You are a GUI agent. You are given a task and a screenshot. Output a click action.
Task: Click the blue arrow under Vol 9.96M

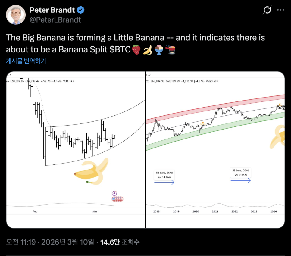click(240, 180)
